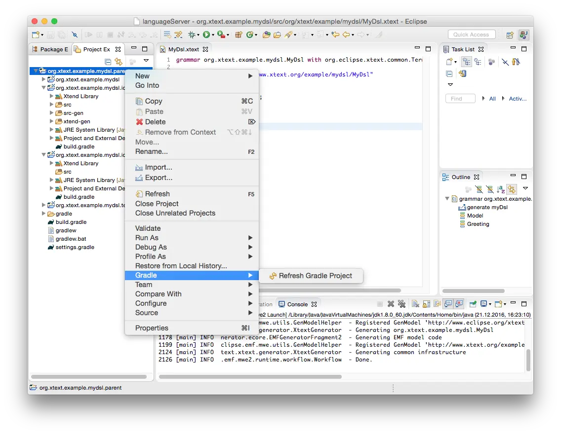Open Display Selected Console dropdown arrow
Image resolution: width=561 pixels, height=434 pixels.
490,304
